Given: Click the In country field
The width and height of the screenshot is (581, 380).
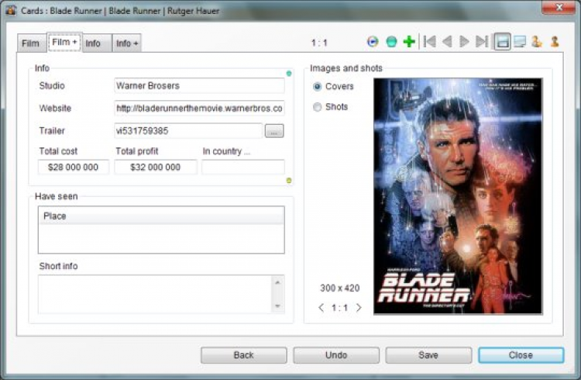Looking at the screenshot, I should [243, 167].
